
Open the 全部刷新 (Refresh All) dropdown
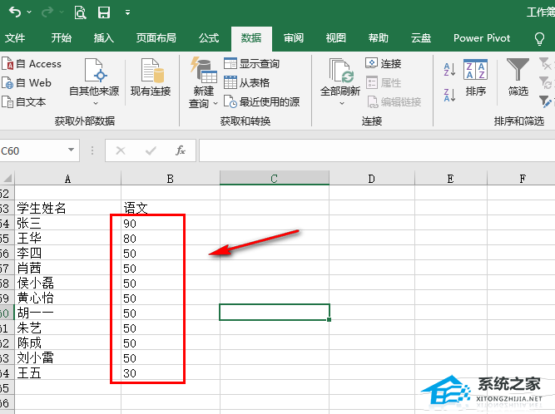coord(339,104)
